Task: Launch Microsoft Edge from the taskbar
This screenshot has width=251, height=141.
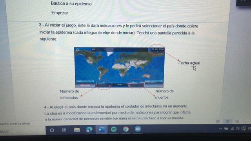Action: [x=89, y=130]
